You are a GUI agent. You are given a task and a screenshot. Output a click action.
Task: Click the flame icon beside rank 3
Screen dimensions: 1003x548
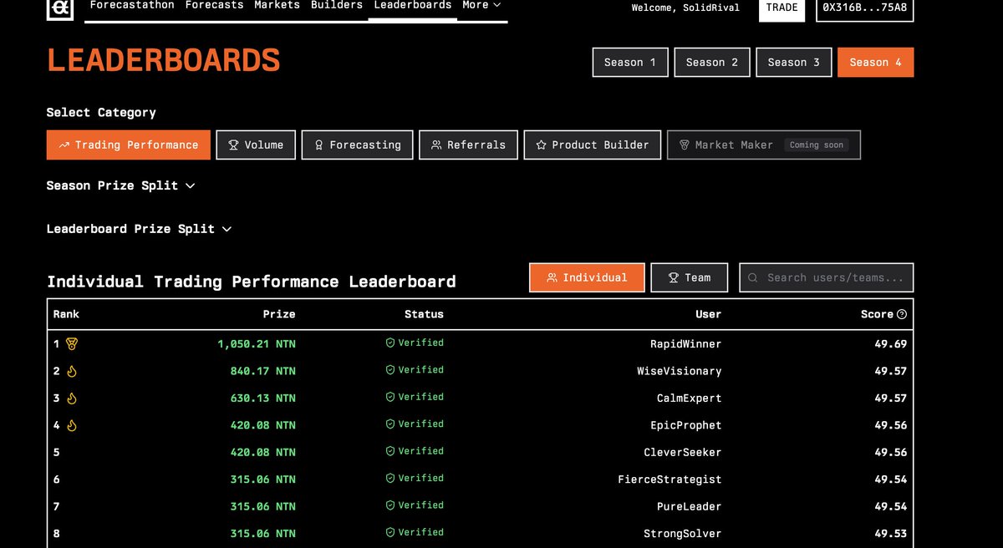point(71,398)
